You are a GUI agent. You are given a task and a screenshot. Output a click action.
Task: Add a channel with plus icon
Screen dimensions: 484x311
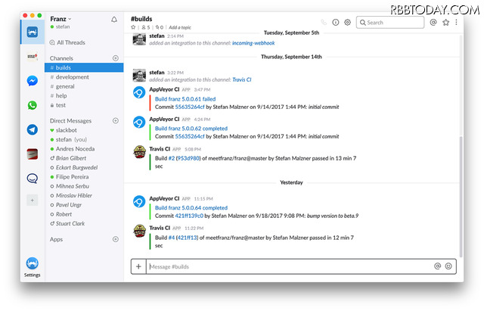click(x=116, y=58)
